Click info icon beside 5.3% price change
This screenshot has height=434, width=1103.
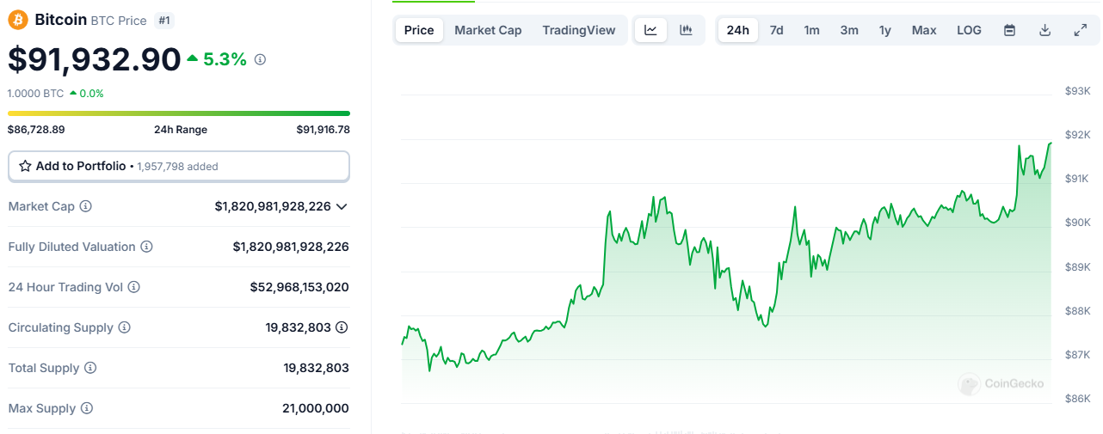pyautogui.click(x=261, y=59)
